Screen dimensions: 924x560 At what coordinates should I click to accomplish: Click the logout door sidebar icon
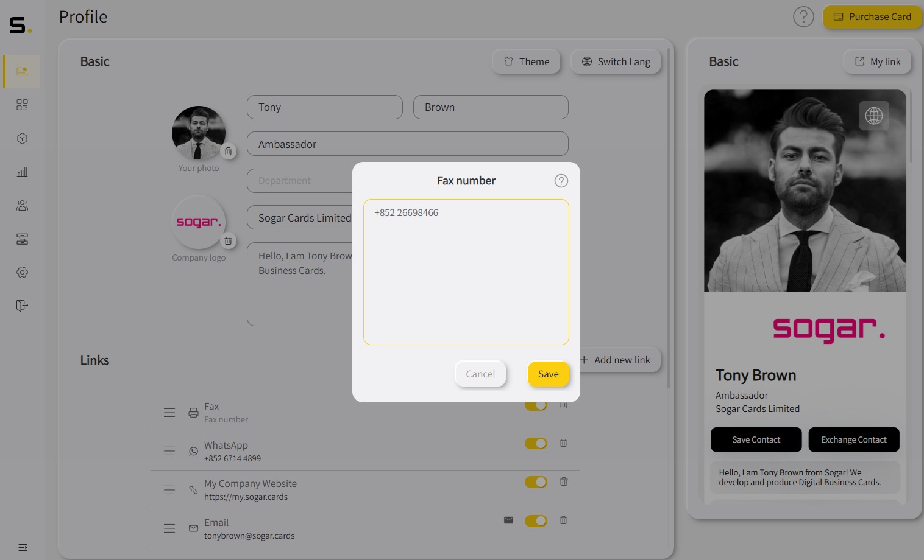click(x=22, y=306)
